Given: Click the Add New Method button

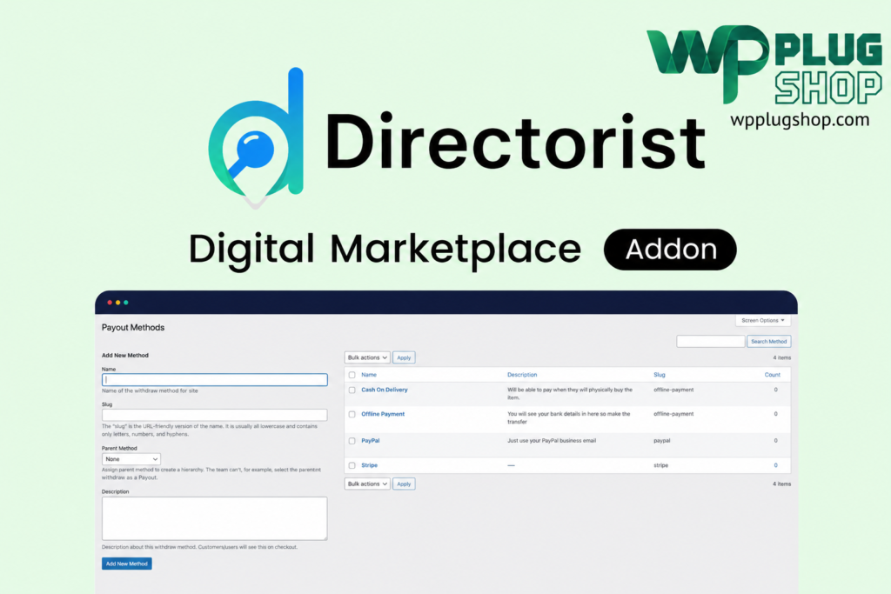Looking at the screenshot, I should click(127, 564).
